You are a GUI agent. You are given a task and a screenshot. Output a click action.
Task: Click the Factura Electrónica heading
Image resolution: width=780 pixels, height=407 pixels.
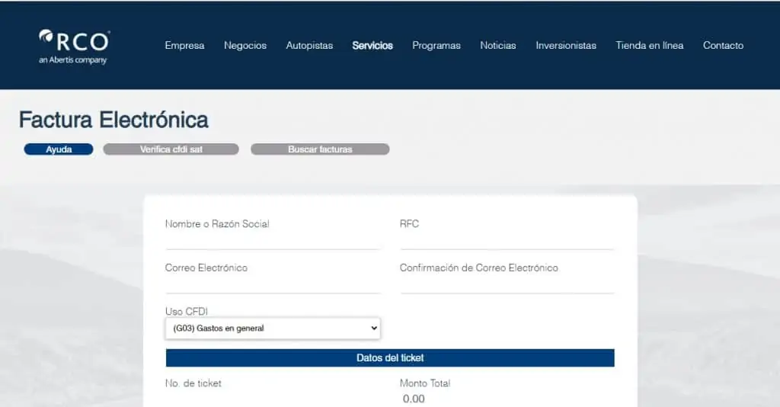click(x=113, y=120)
